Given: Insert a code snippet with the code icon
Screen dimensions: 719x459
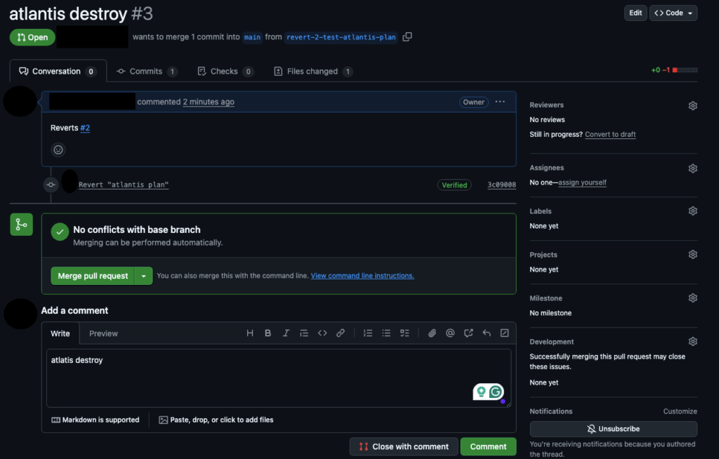Looking at the screenshot, I should tap(322, 333).
